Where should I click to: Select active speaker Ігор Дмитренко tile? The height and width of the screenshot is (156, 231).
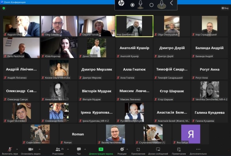[134, 26]
